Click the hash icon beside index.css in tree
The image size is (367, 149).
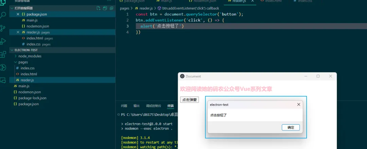tap(17, 68)
